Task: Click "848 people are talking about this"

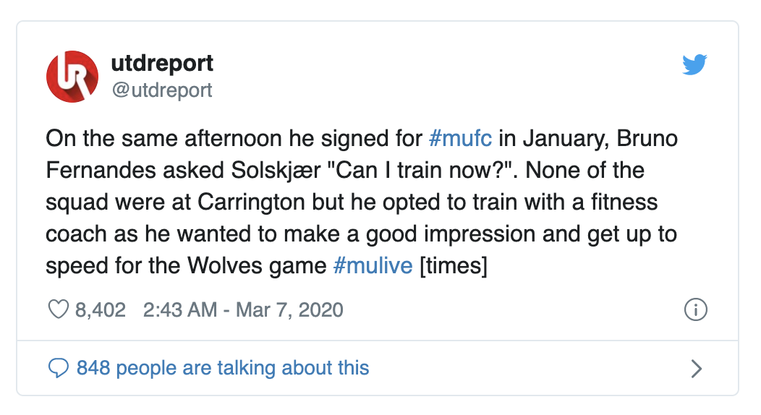Action: 223,368
